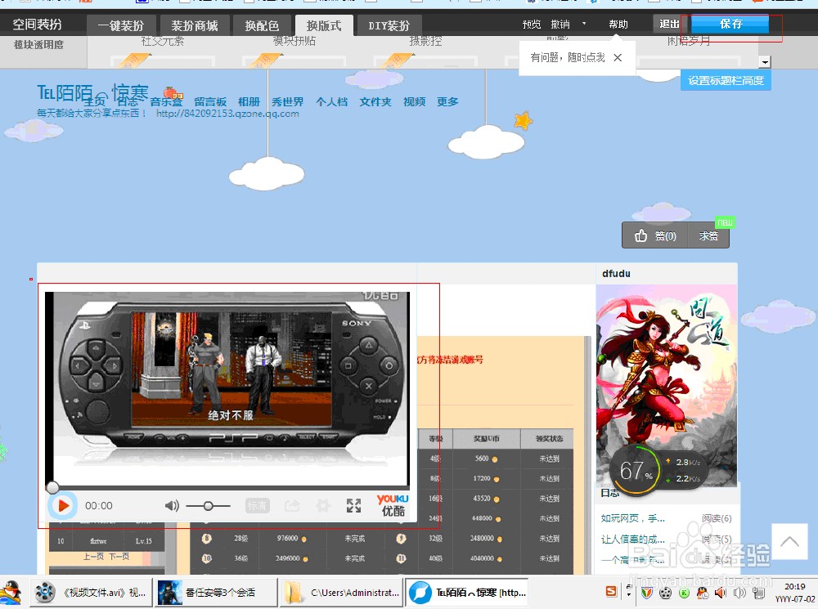Open blog post 如玩网页，手...
This screenshot has width=818, height=609.
click(x=633, y=518)
